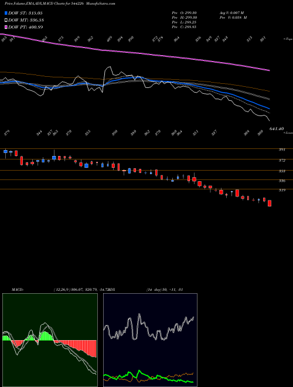Click the 'MACD:' indicator label

tap(18, 290)
